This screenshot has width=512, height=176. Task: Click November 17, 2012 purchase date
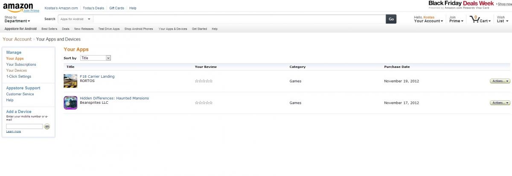401,103
